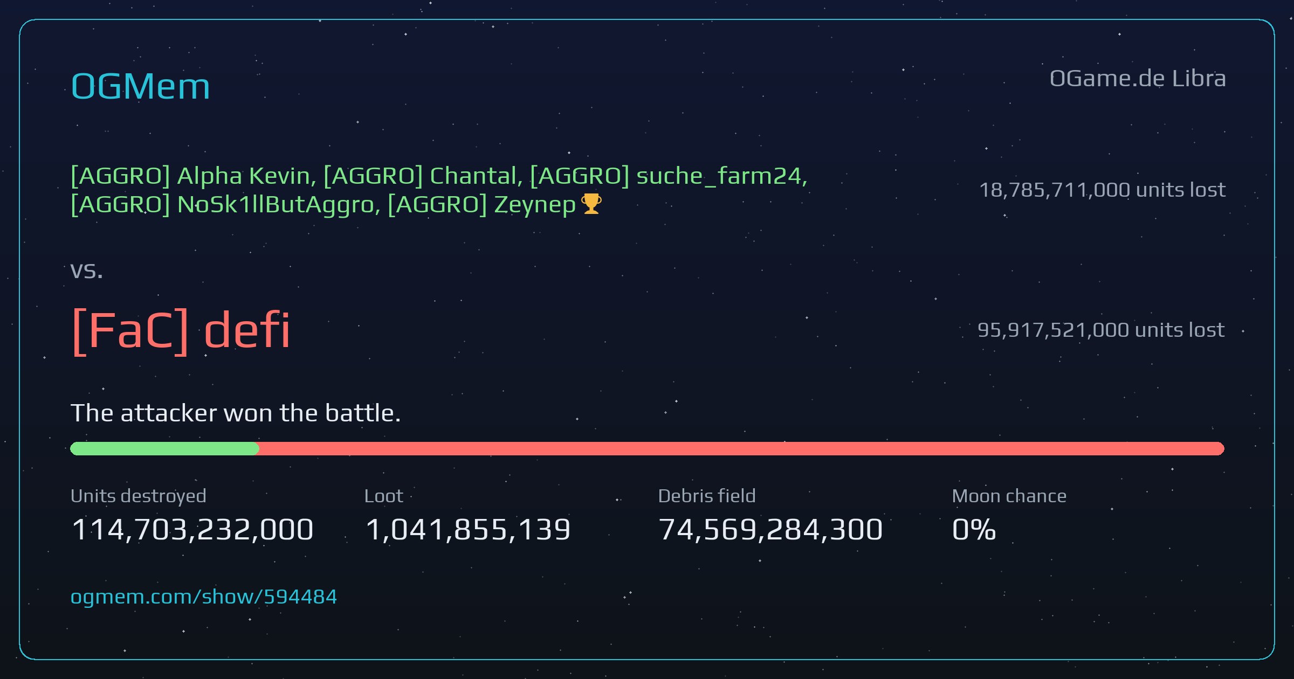Open the ogmem.com/show/594484 link
The image size is (1294, 679).
click(204, 597)
